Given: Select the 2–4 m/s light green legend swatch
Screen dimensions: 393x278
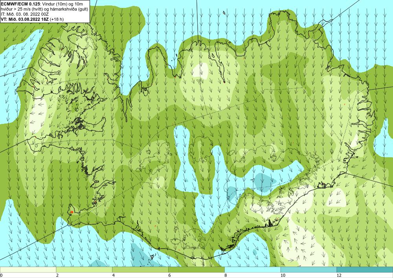Looking at the screenshot, I should [84, 269].
